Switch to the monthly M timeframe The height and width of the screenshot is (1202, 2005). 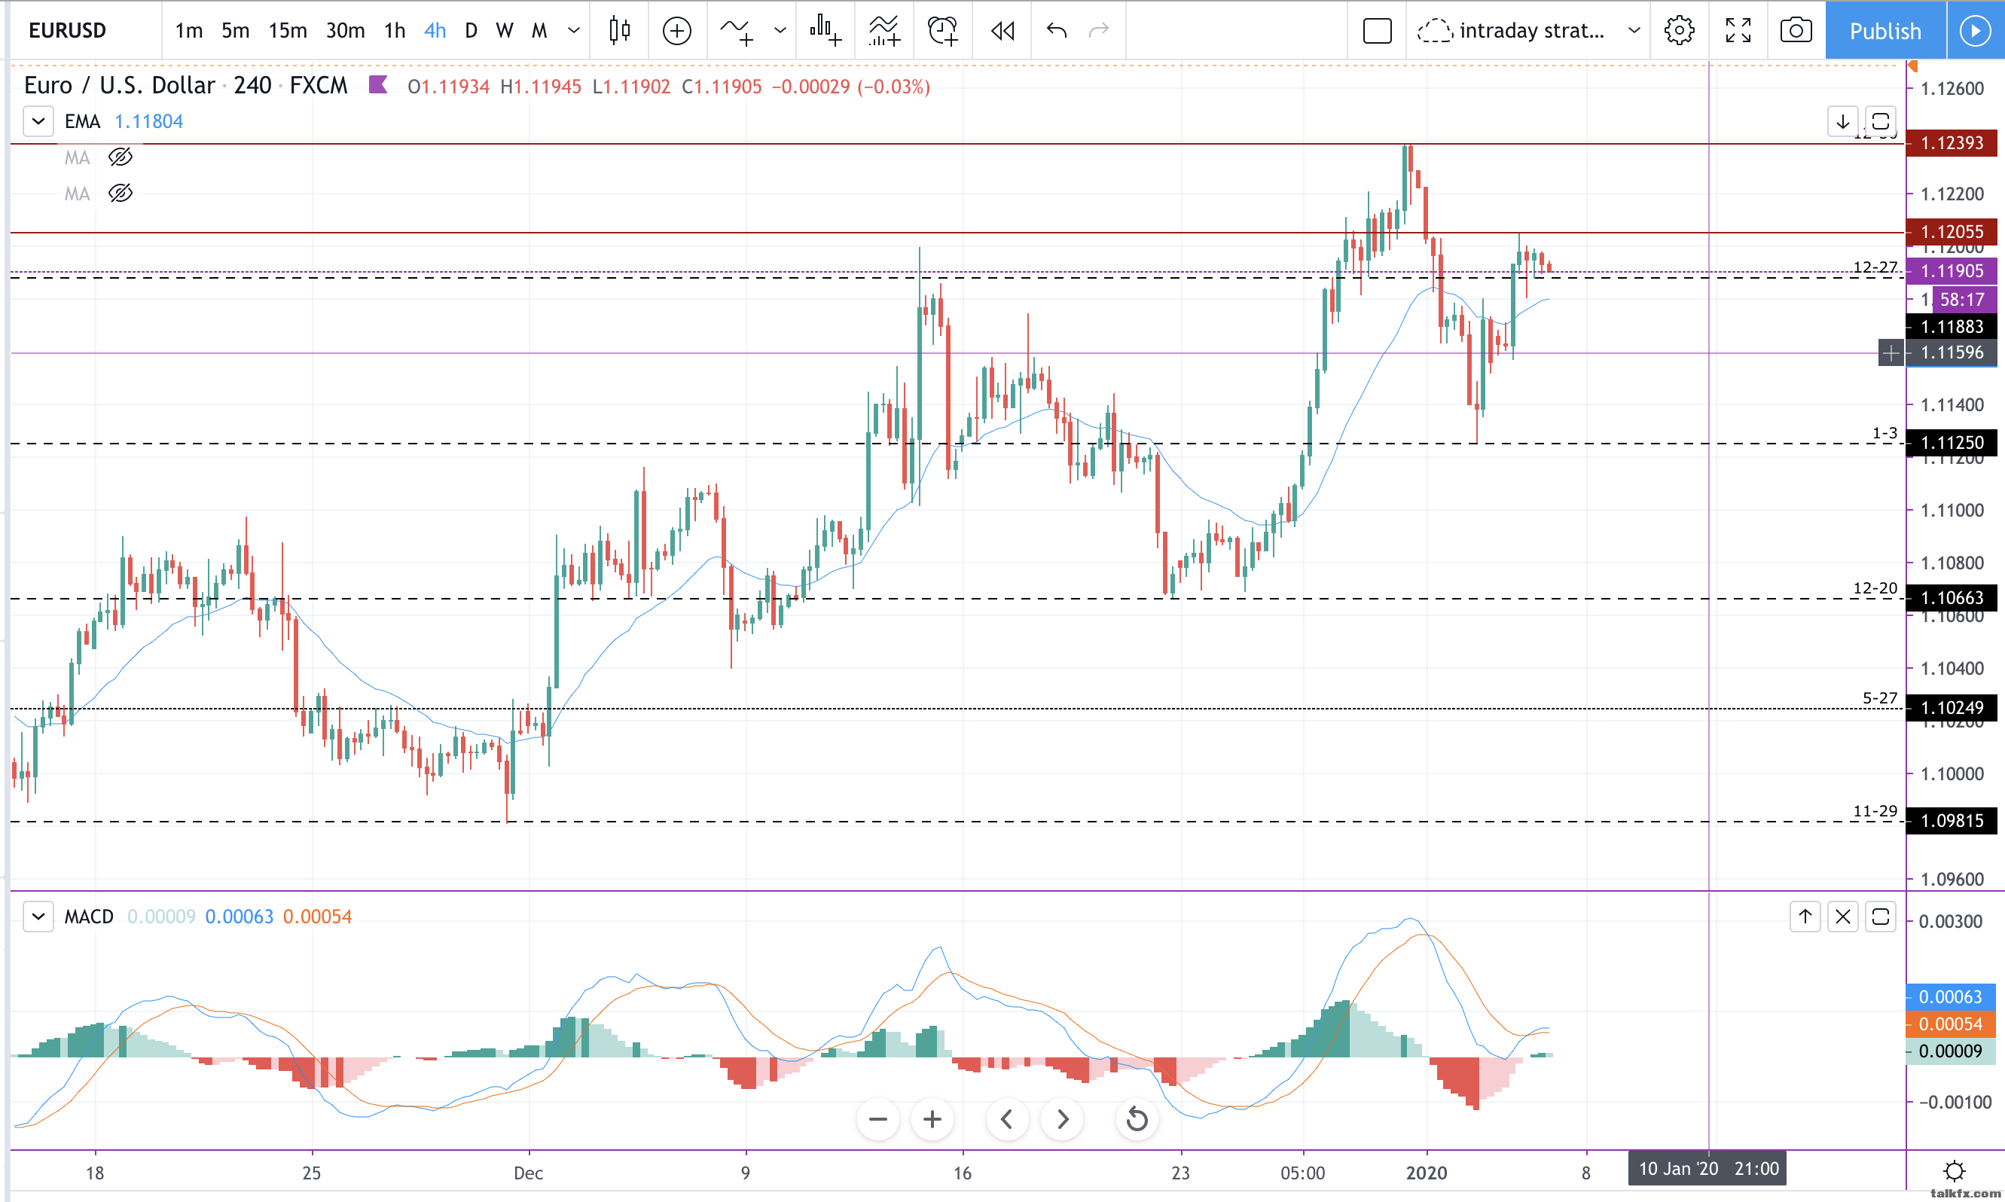pos(539,31)
